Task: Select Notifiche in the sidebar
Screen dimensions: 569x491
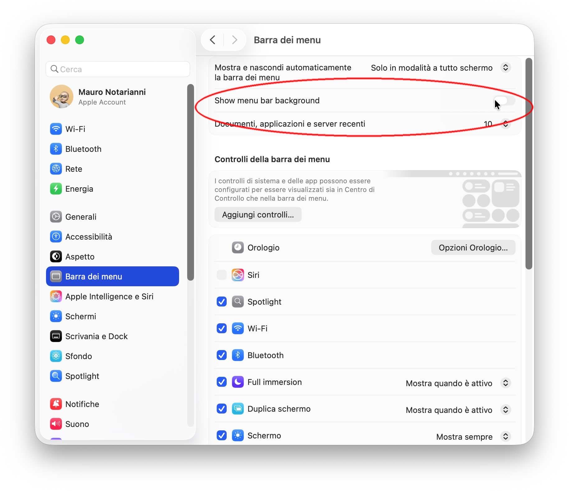Action: coord(82,404)
